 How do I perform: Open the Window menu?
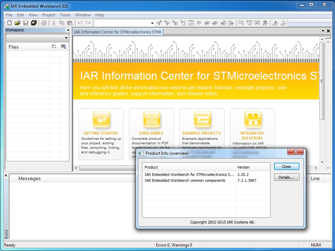[x=83, y=15]
